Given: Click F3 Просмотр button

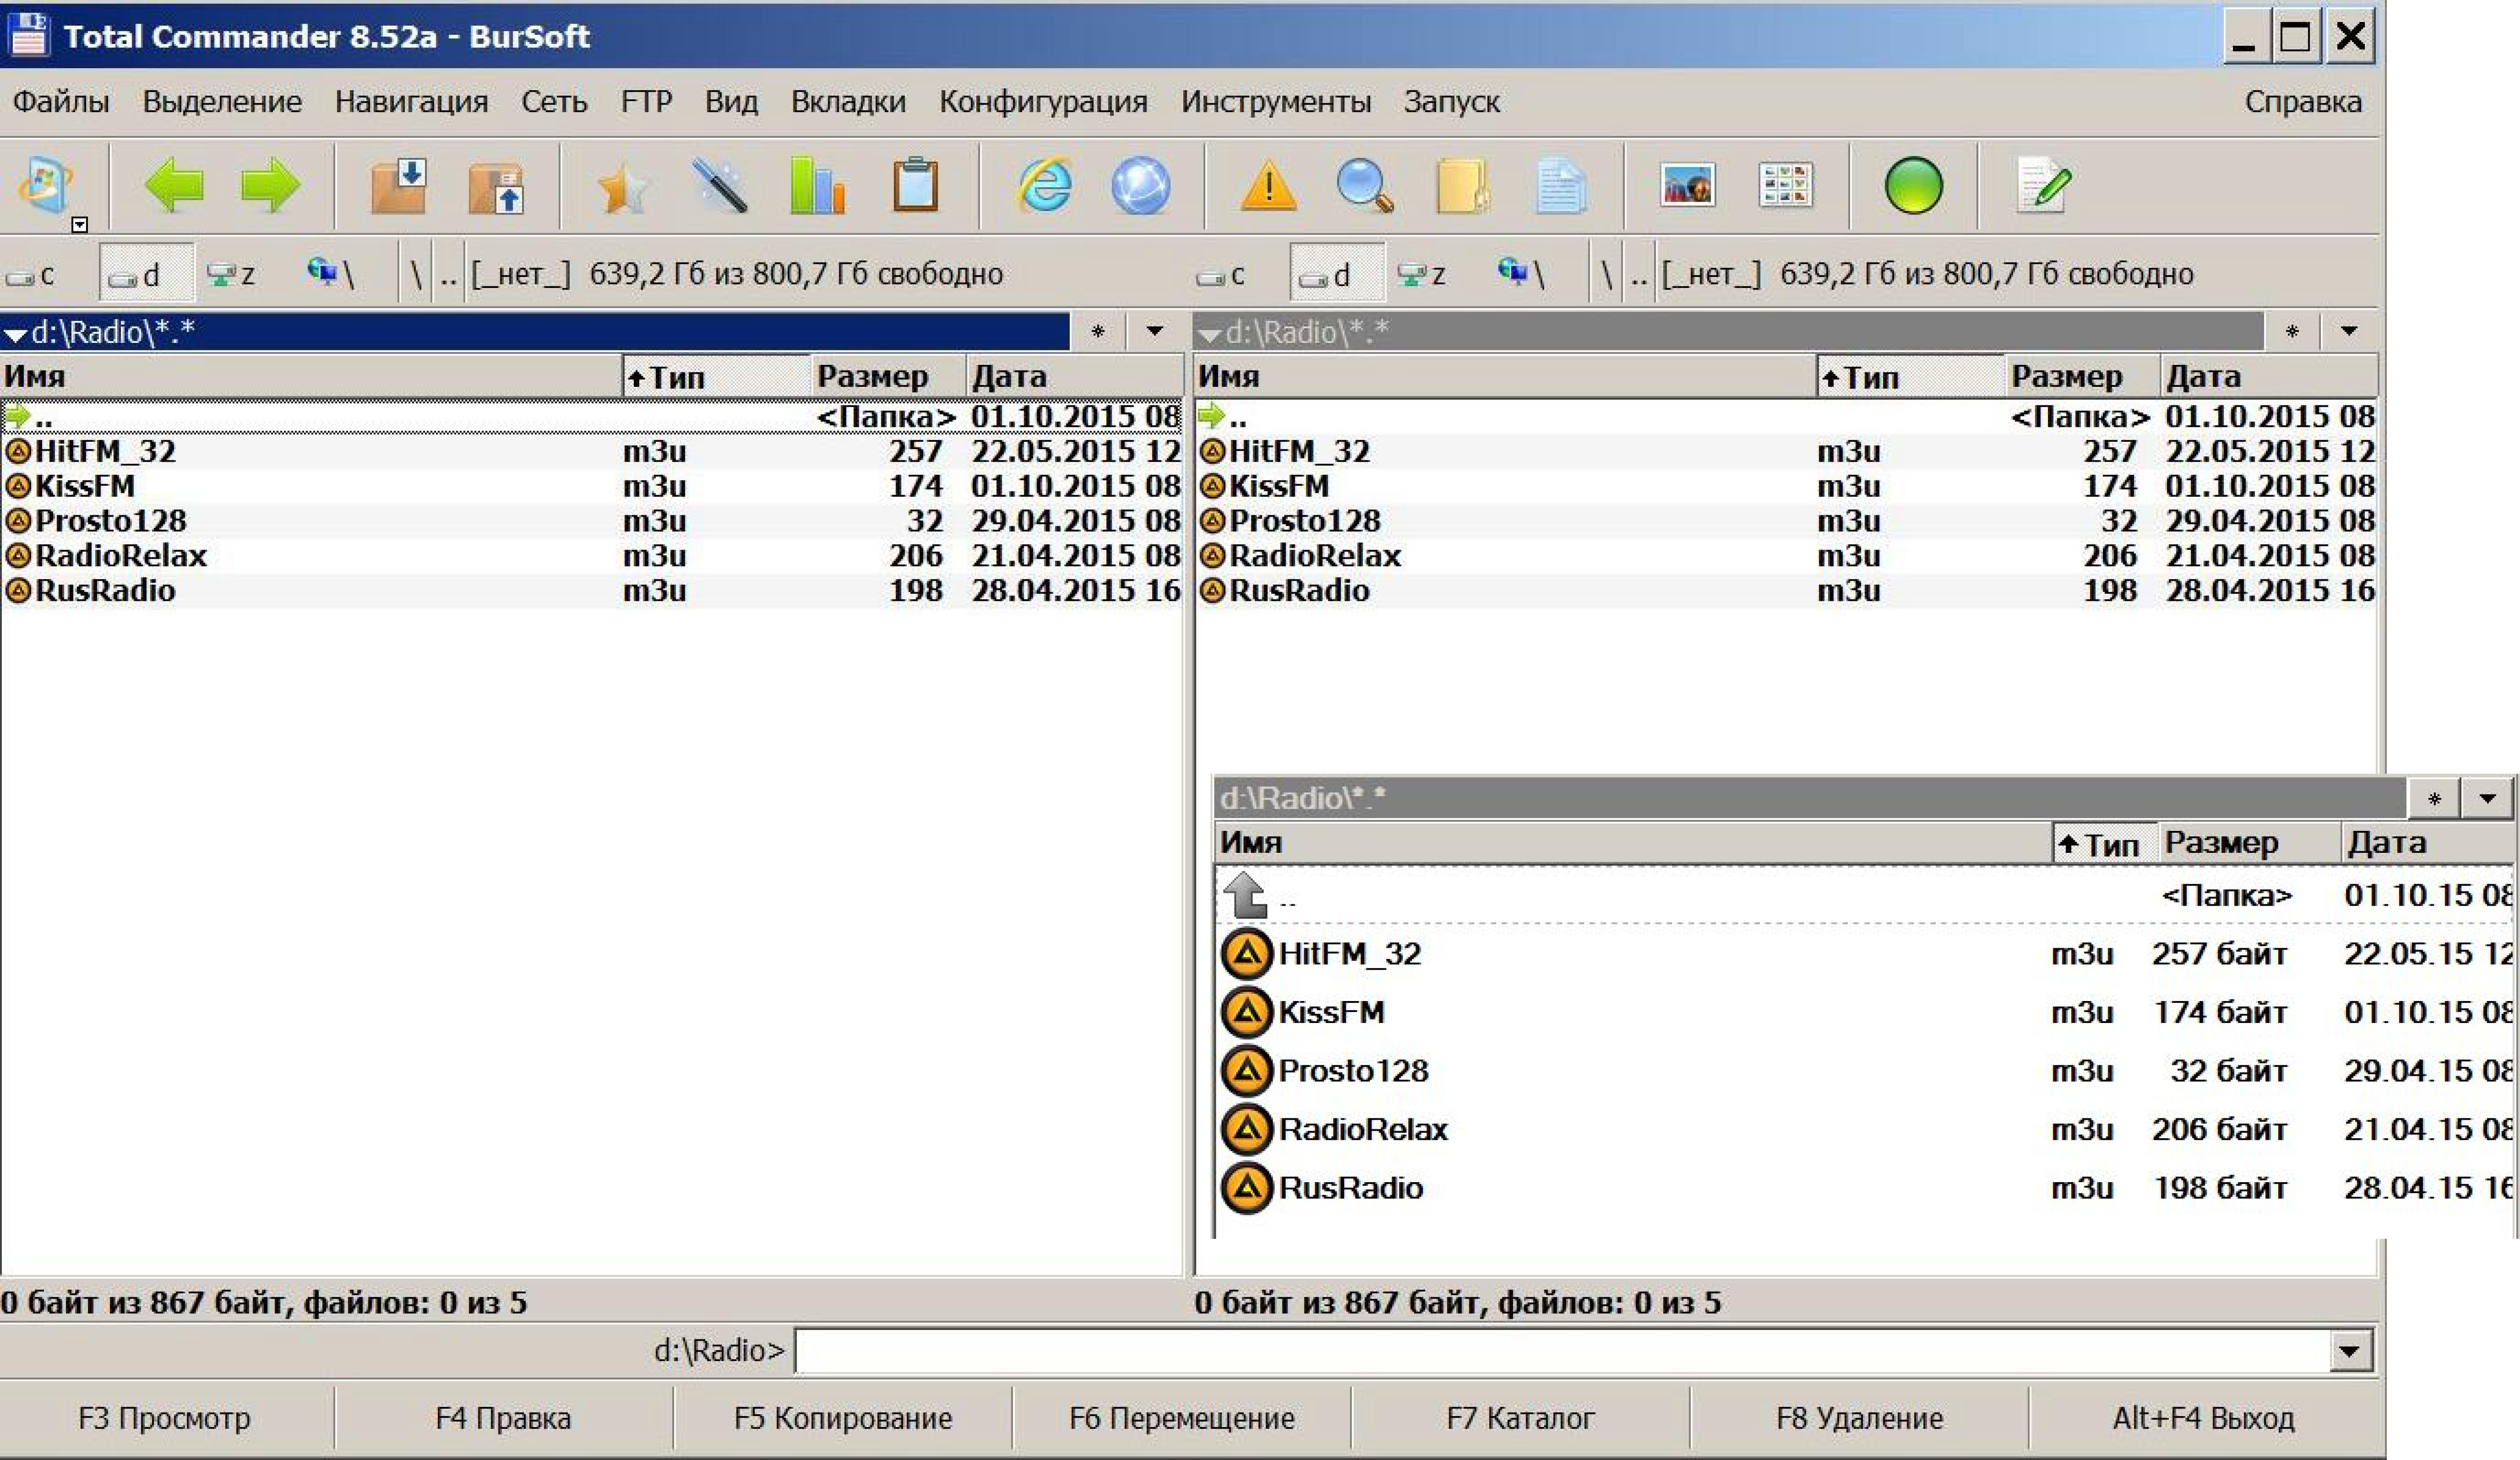Looking at the screenshot, I should [x=165, y=1418].
